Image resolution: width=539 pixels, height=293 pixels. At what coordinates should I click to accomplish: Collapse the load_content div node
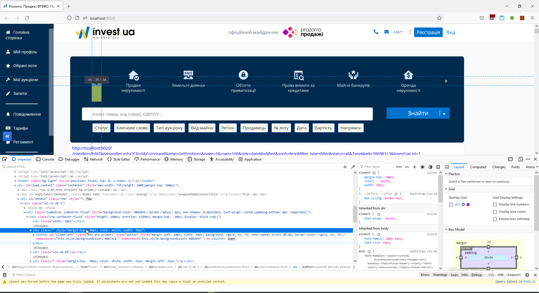pos(15,186)
